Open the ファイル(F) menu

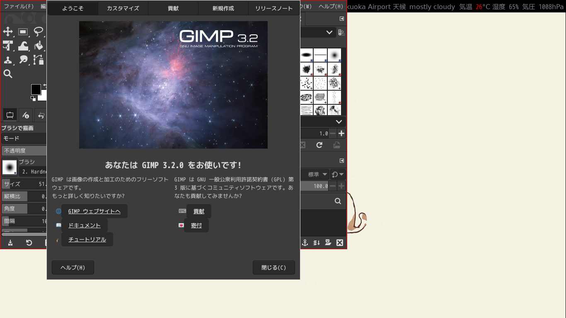(19, 6)
